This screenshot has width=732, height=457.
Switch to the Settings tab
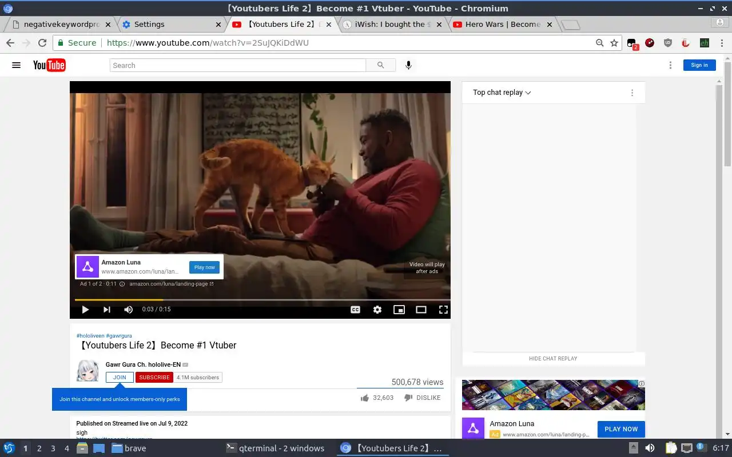click(171, 25)
